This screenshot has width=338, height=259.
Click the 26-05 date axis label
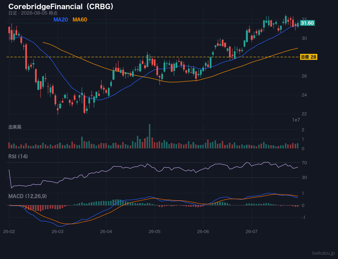(x=155, y=232)
